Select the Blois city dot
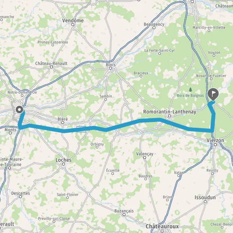The width and height of the screenshot is (233, 233). 110,68
